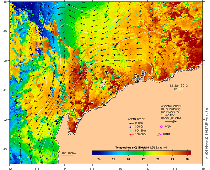Image resolution: width=210 pixels, height=170 pixels.
Task: Click the longitude axis label '113'
Action: coord(37,169)
